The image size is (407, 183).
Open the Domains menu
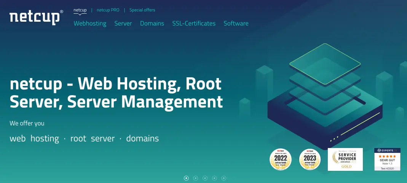point(152,23)
